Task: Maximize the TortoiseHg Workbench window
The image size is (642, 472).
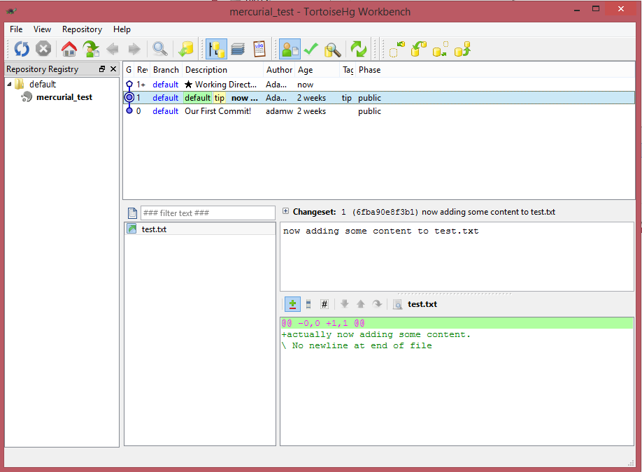Action: [x=596, y=8]
